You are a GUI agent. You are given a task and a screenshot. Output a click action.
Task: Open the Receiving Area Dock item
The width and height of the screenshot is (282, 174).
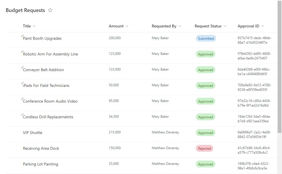point(41,148)
